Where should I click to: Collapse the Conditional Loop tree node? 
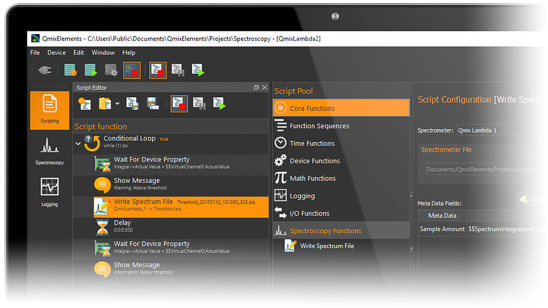[x=78, y=143]
